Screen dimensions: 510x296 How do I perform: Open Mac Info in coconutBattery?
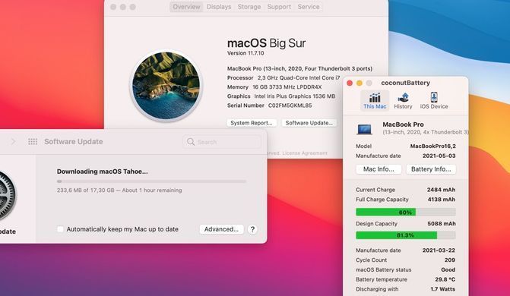tap(379, 169)
